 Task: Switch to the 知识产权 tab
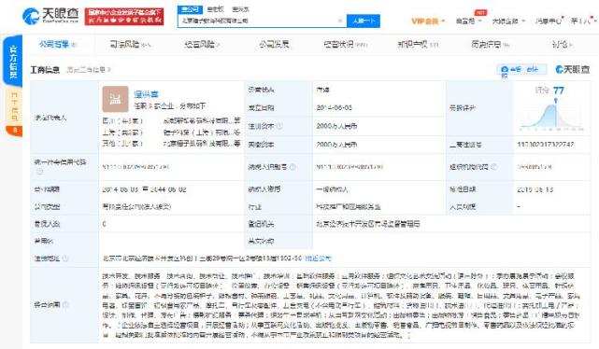418,44
